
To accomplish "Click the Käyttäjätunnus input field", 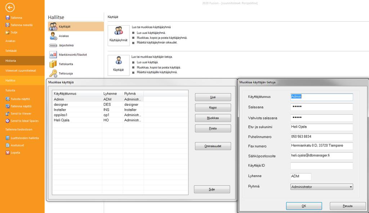I will tap(322, 97).
